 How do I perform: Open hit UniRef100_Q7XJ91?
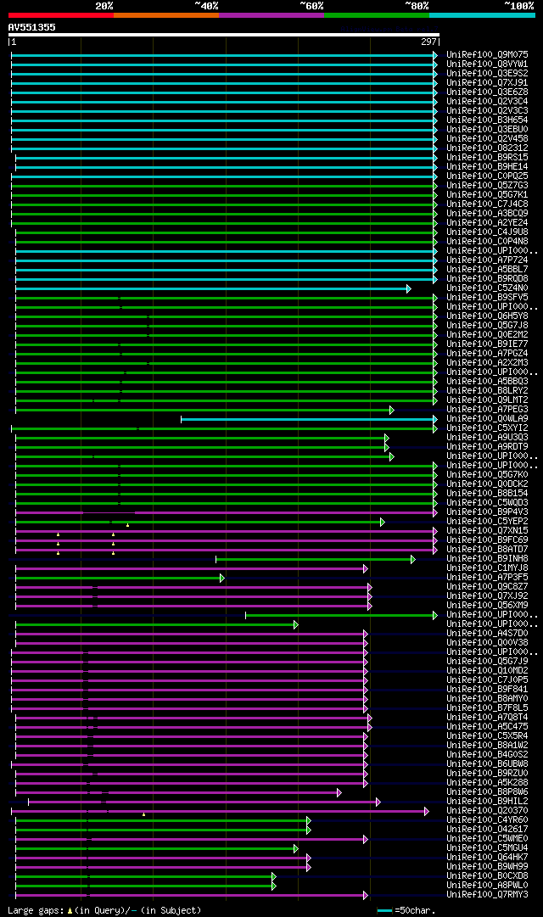[x=487, y=82]
